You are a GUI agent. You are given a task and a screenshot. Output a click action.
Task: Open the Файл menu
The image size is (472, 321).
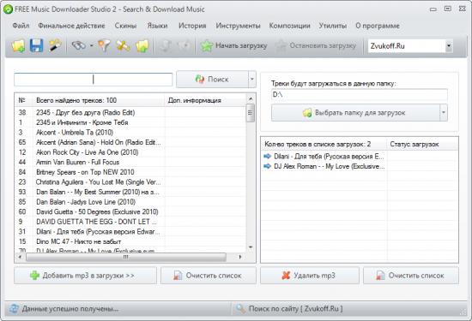tap(21, 26)
